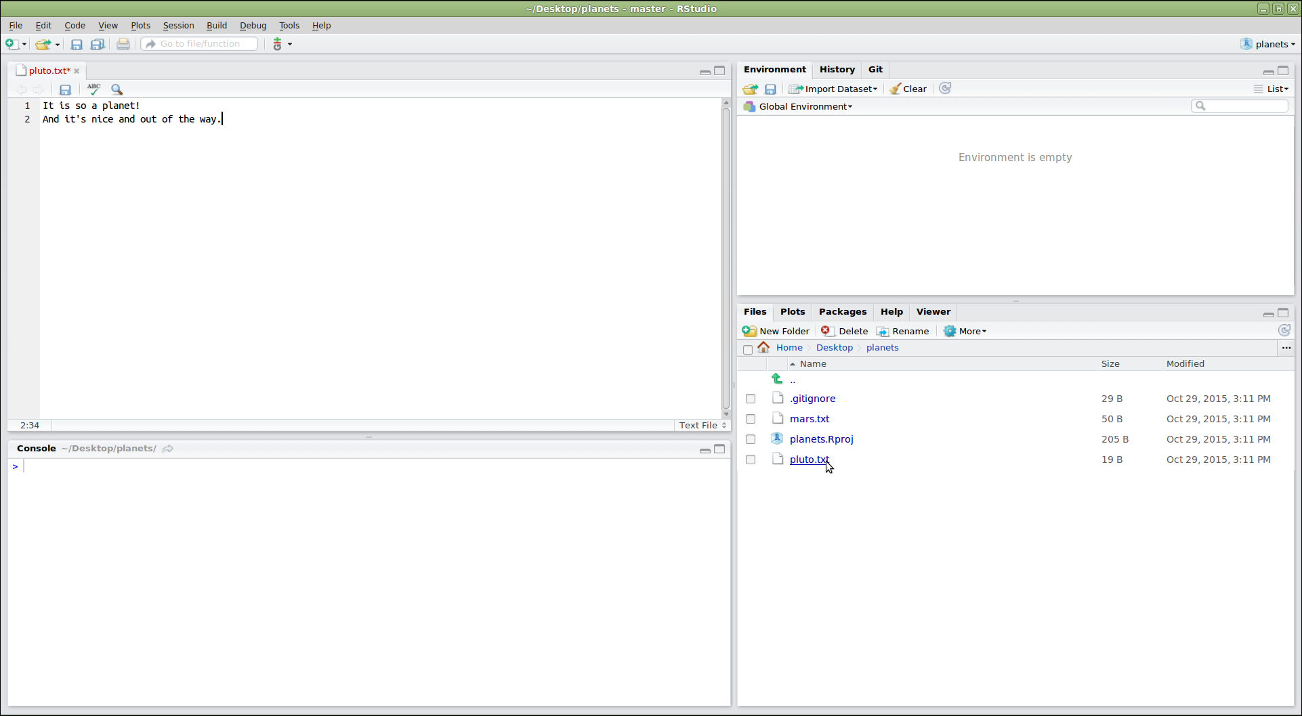Open the List view dropdown
The height and width of the screenshot is (716, 1302).
pyautogui.click(x=1272, y=89)
